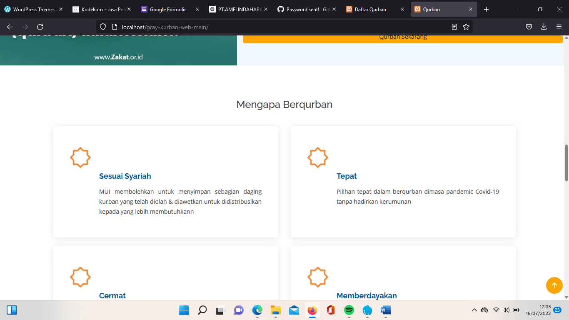
Task: Bookmark this page with the star icon
Action: pyautogui.click(x=466, y=27)
